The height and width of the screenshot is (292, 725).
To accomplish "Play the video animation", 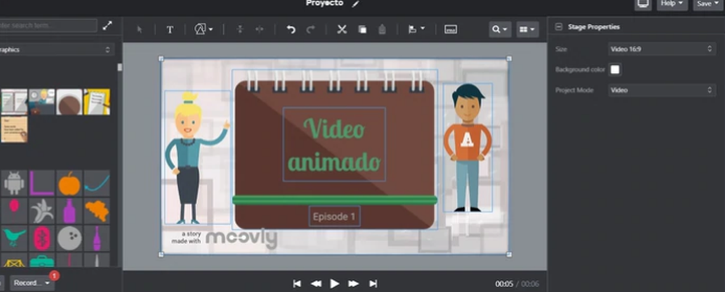I will click(335, 284).
